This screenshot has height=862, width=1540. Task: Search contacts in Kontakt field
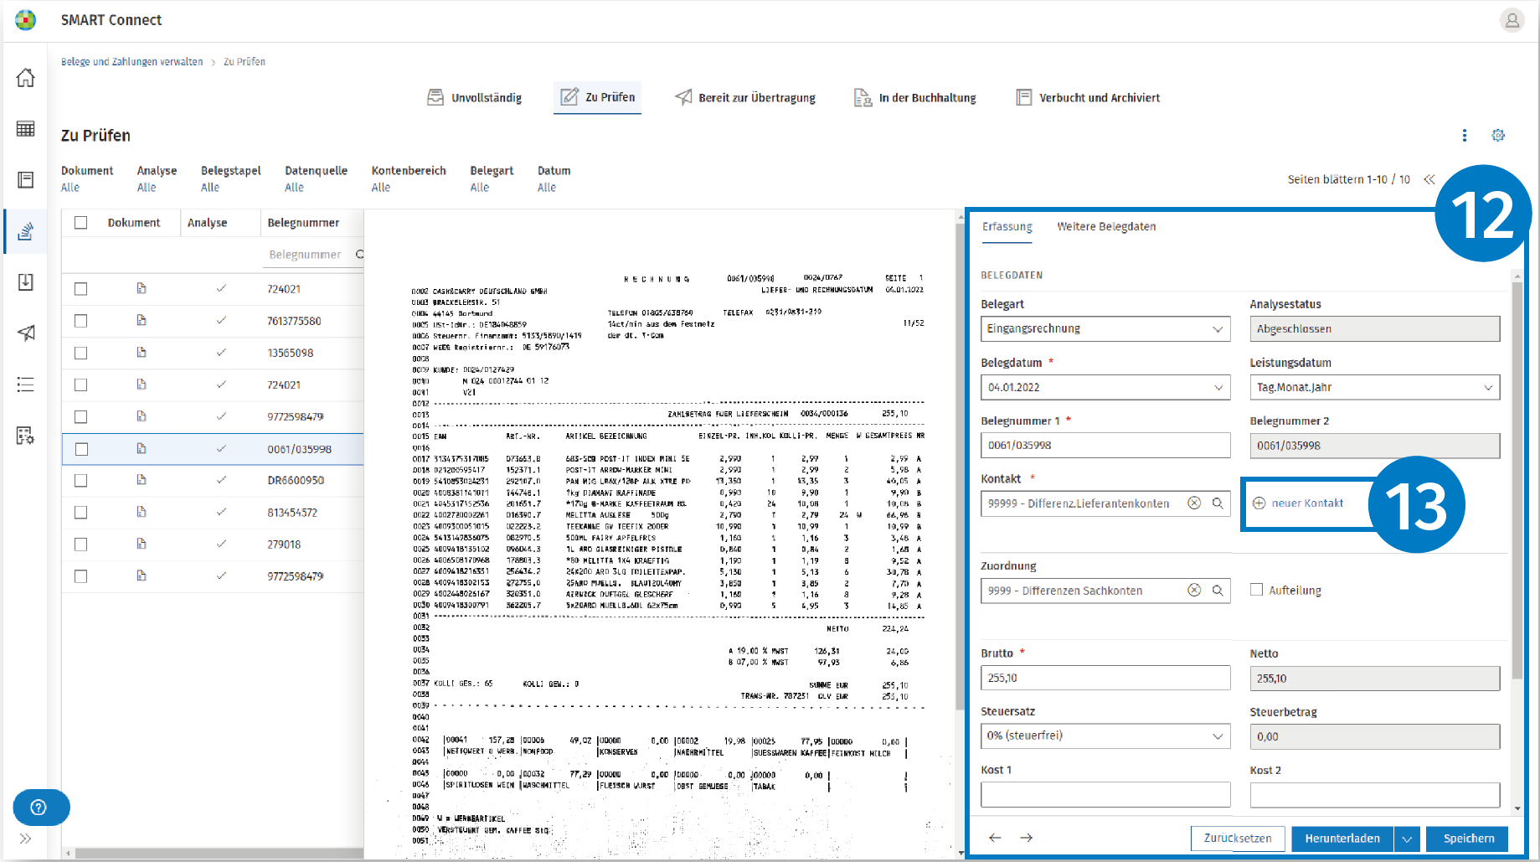click(1218, 503)
